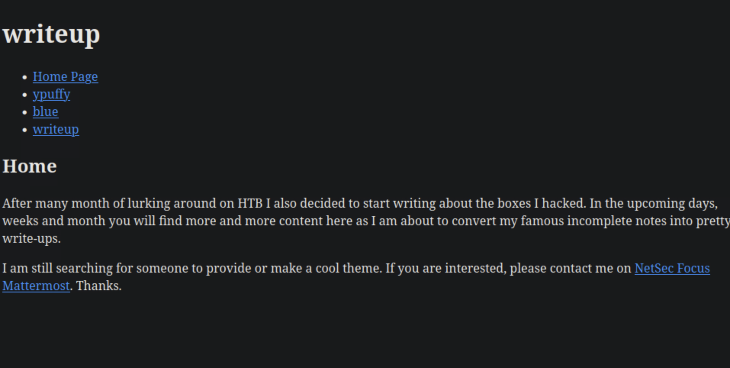
Task: Click the word HTB in the paragraph
Action: click(250, 203)
